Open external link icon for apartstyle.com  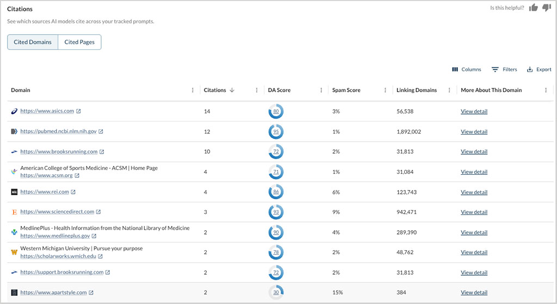(x=91, y=292)
